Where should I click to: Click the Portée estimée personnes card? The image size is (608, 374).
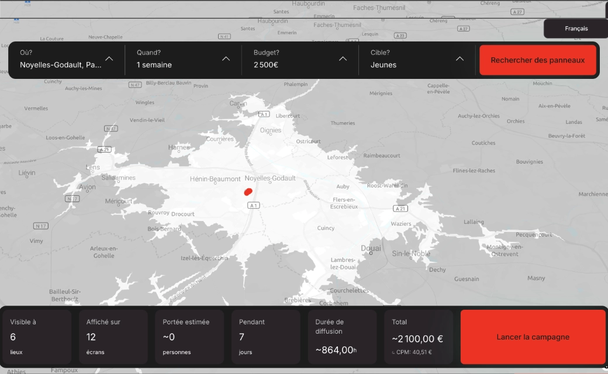click(x=189, y=337)
